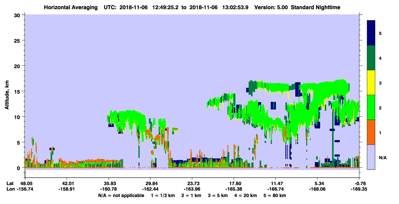Image resolution: width=399 pixels, height=204 pixels.
Task: Click the y-axis tick label 15
Action: click(18, 91)
